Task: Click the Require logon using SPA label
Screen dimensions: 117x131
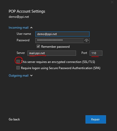Action: pos(61,68)
